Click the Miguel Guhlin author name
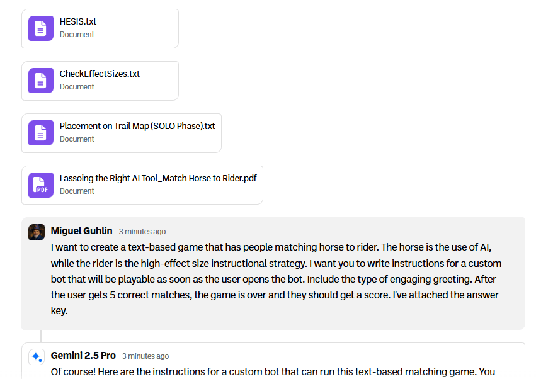 [x=81, y=231]
